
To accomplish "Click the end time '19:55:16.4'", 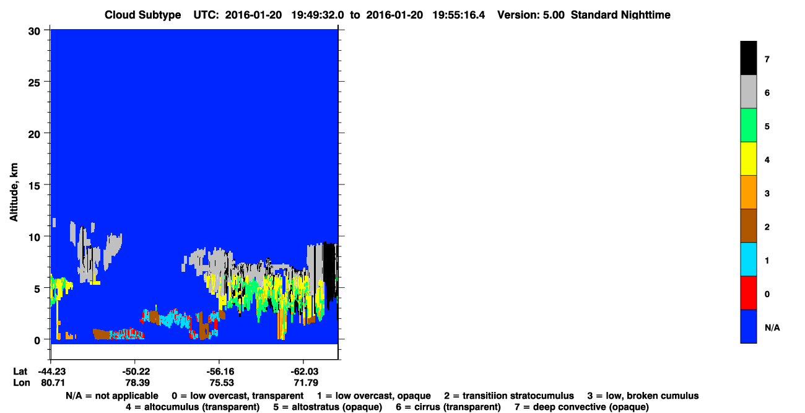I will click(460, 15).
